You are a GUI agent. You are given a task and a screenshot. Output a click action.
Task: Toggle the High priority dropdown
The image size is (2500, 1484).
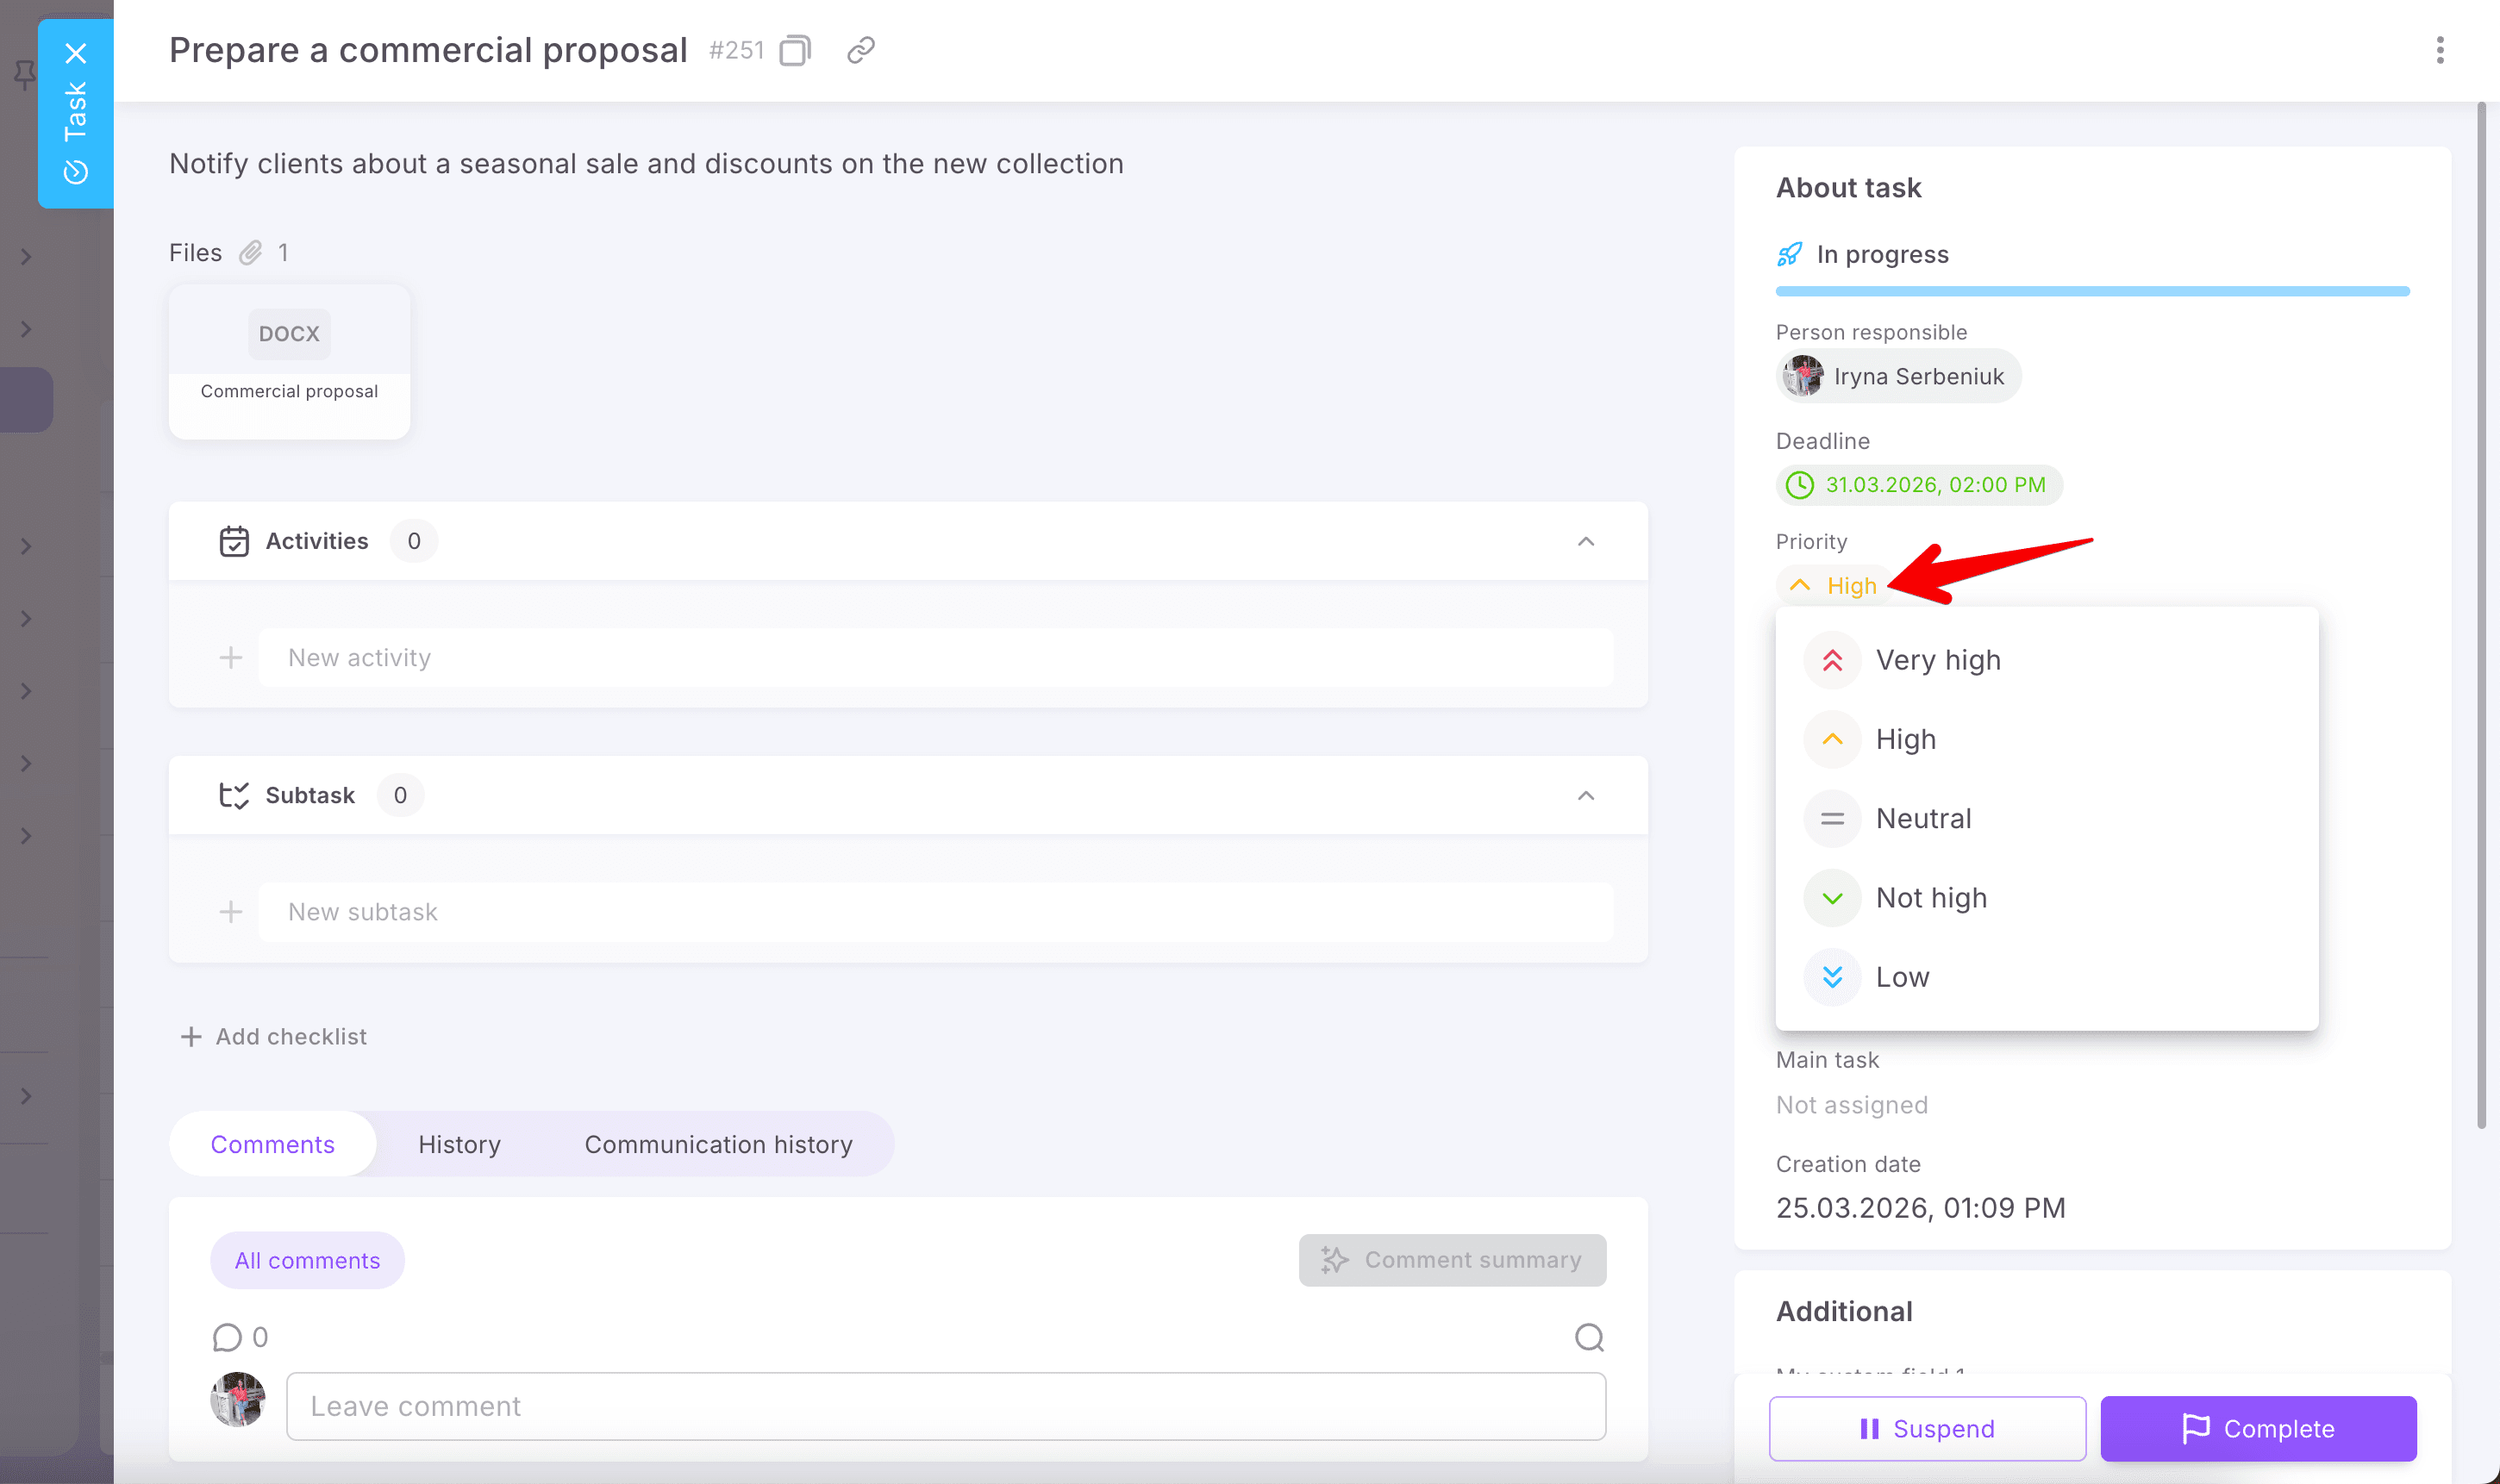(1835, 585)
